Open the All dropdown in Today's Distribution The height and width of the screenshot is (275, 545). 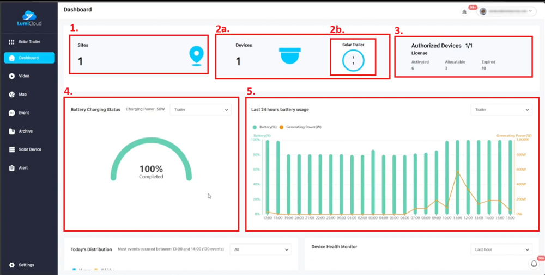pos(261,249)
